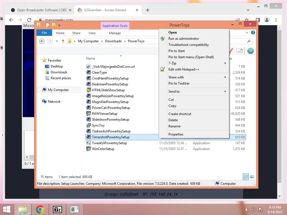Expand the 7-Zip submenu
This screenshot has width=287, height=215.
[194, 63]
